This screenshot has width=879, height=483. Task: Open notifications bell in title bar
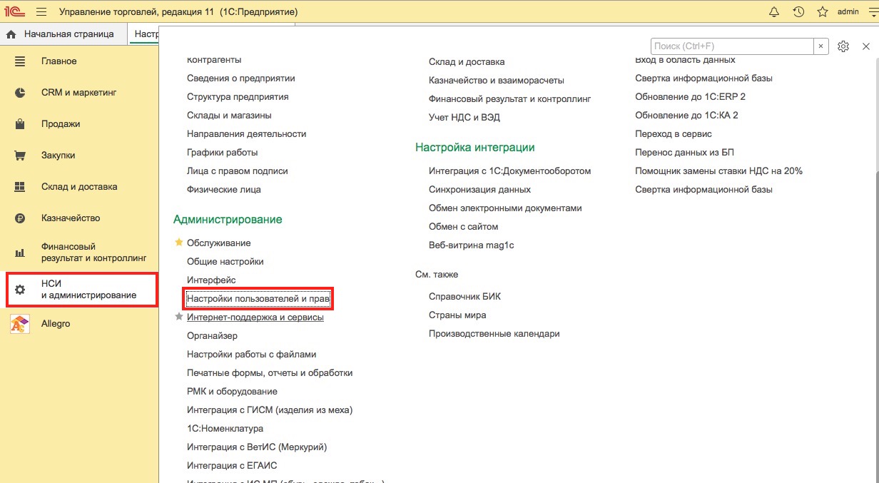[774, 12]
